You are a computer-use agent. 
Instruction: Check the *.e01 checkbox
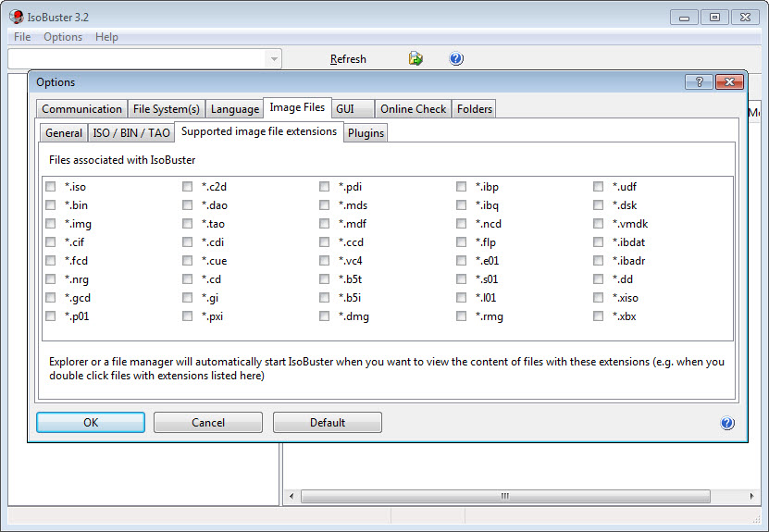tap(461, 260)
